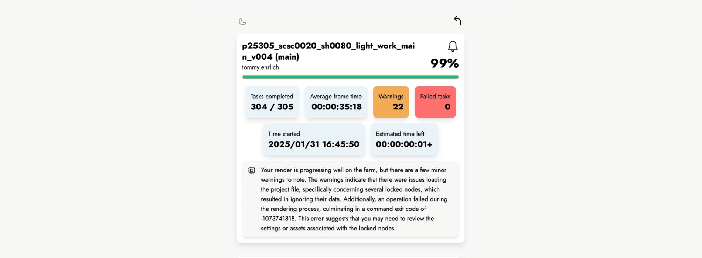Screen dimensions: 702x258
Task: Click the Average frame time label
Action: click(x=336, y=97)
